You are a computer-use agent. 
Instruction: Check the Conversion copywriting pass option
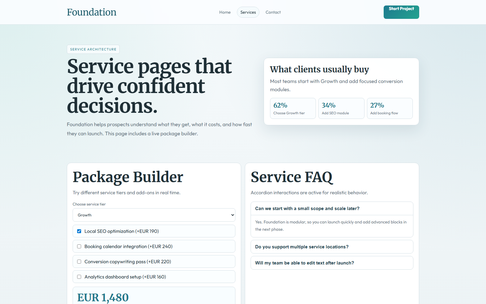[79, 261]
